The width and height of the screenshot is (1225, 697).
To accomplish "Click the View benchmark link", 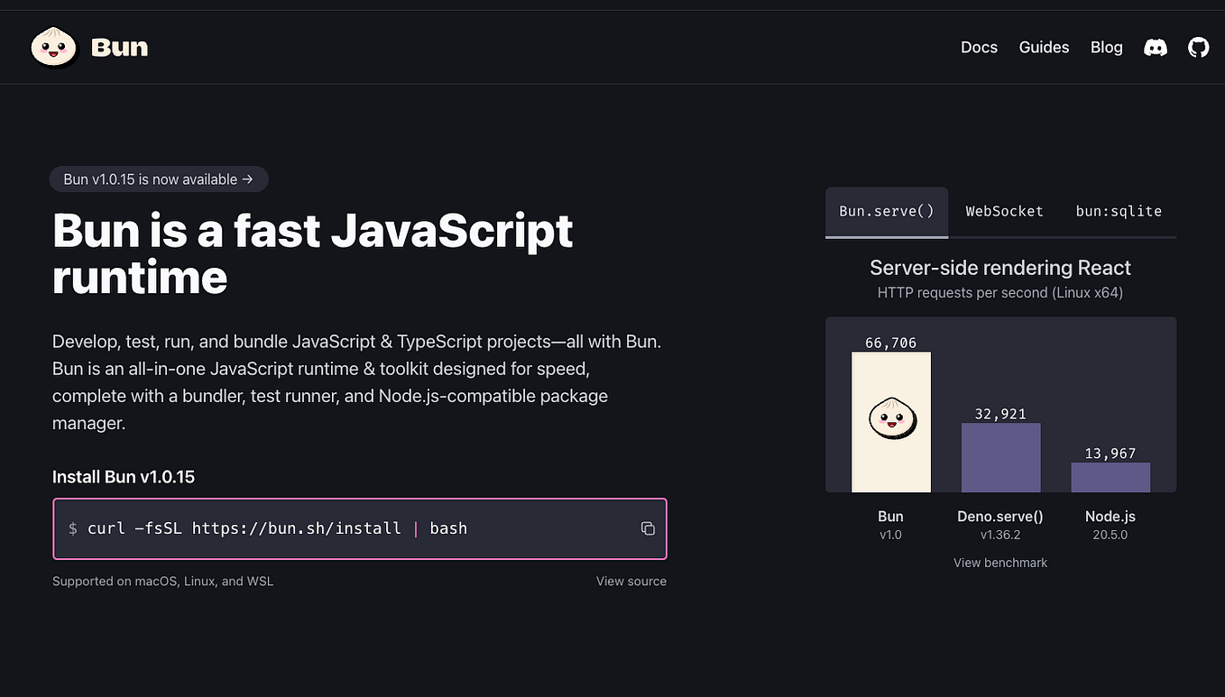I will 999,562.
